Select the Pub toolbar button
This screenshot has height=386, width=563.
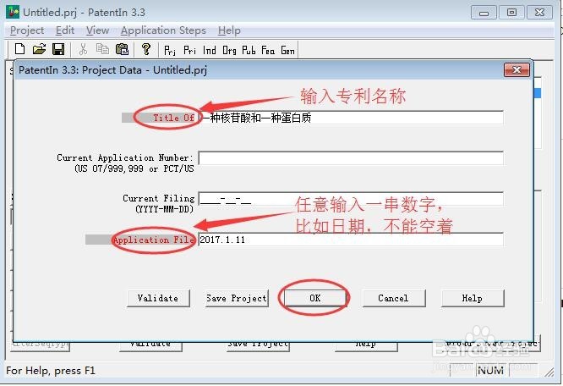pos(249,50)
